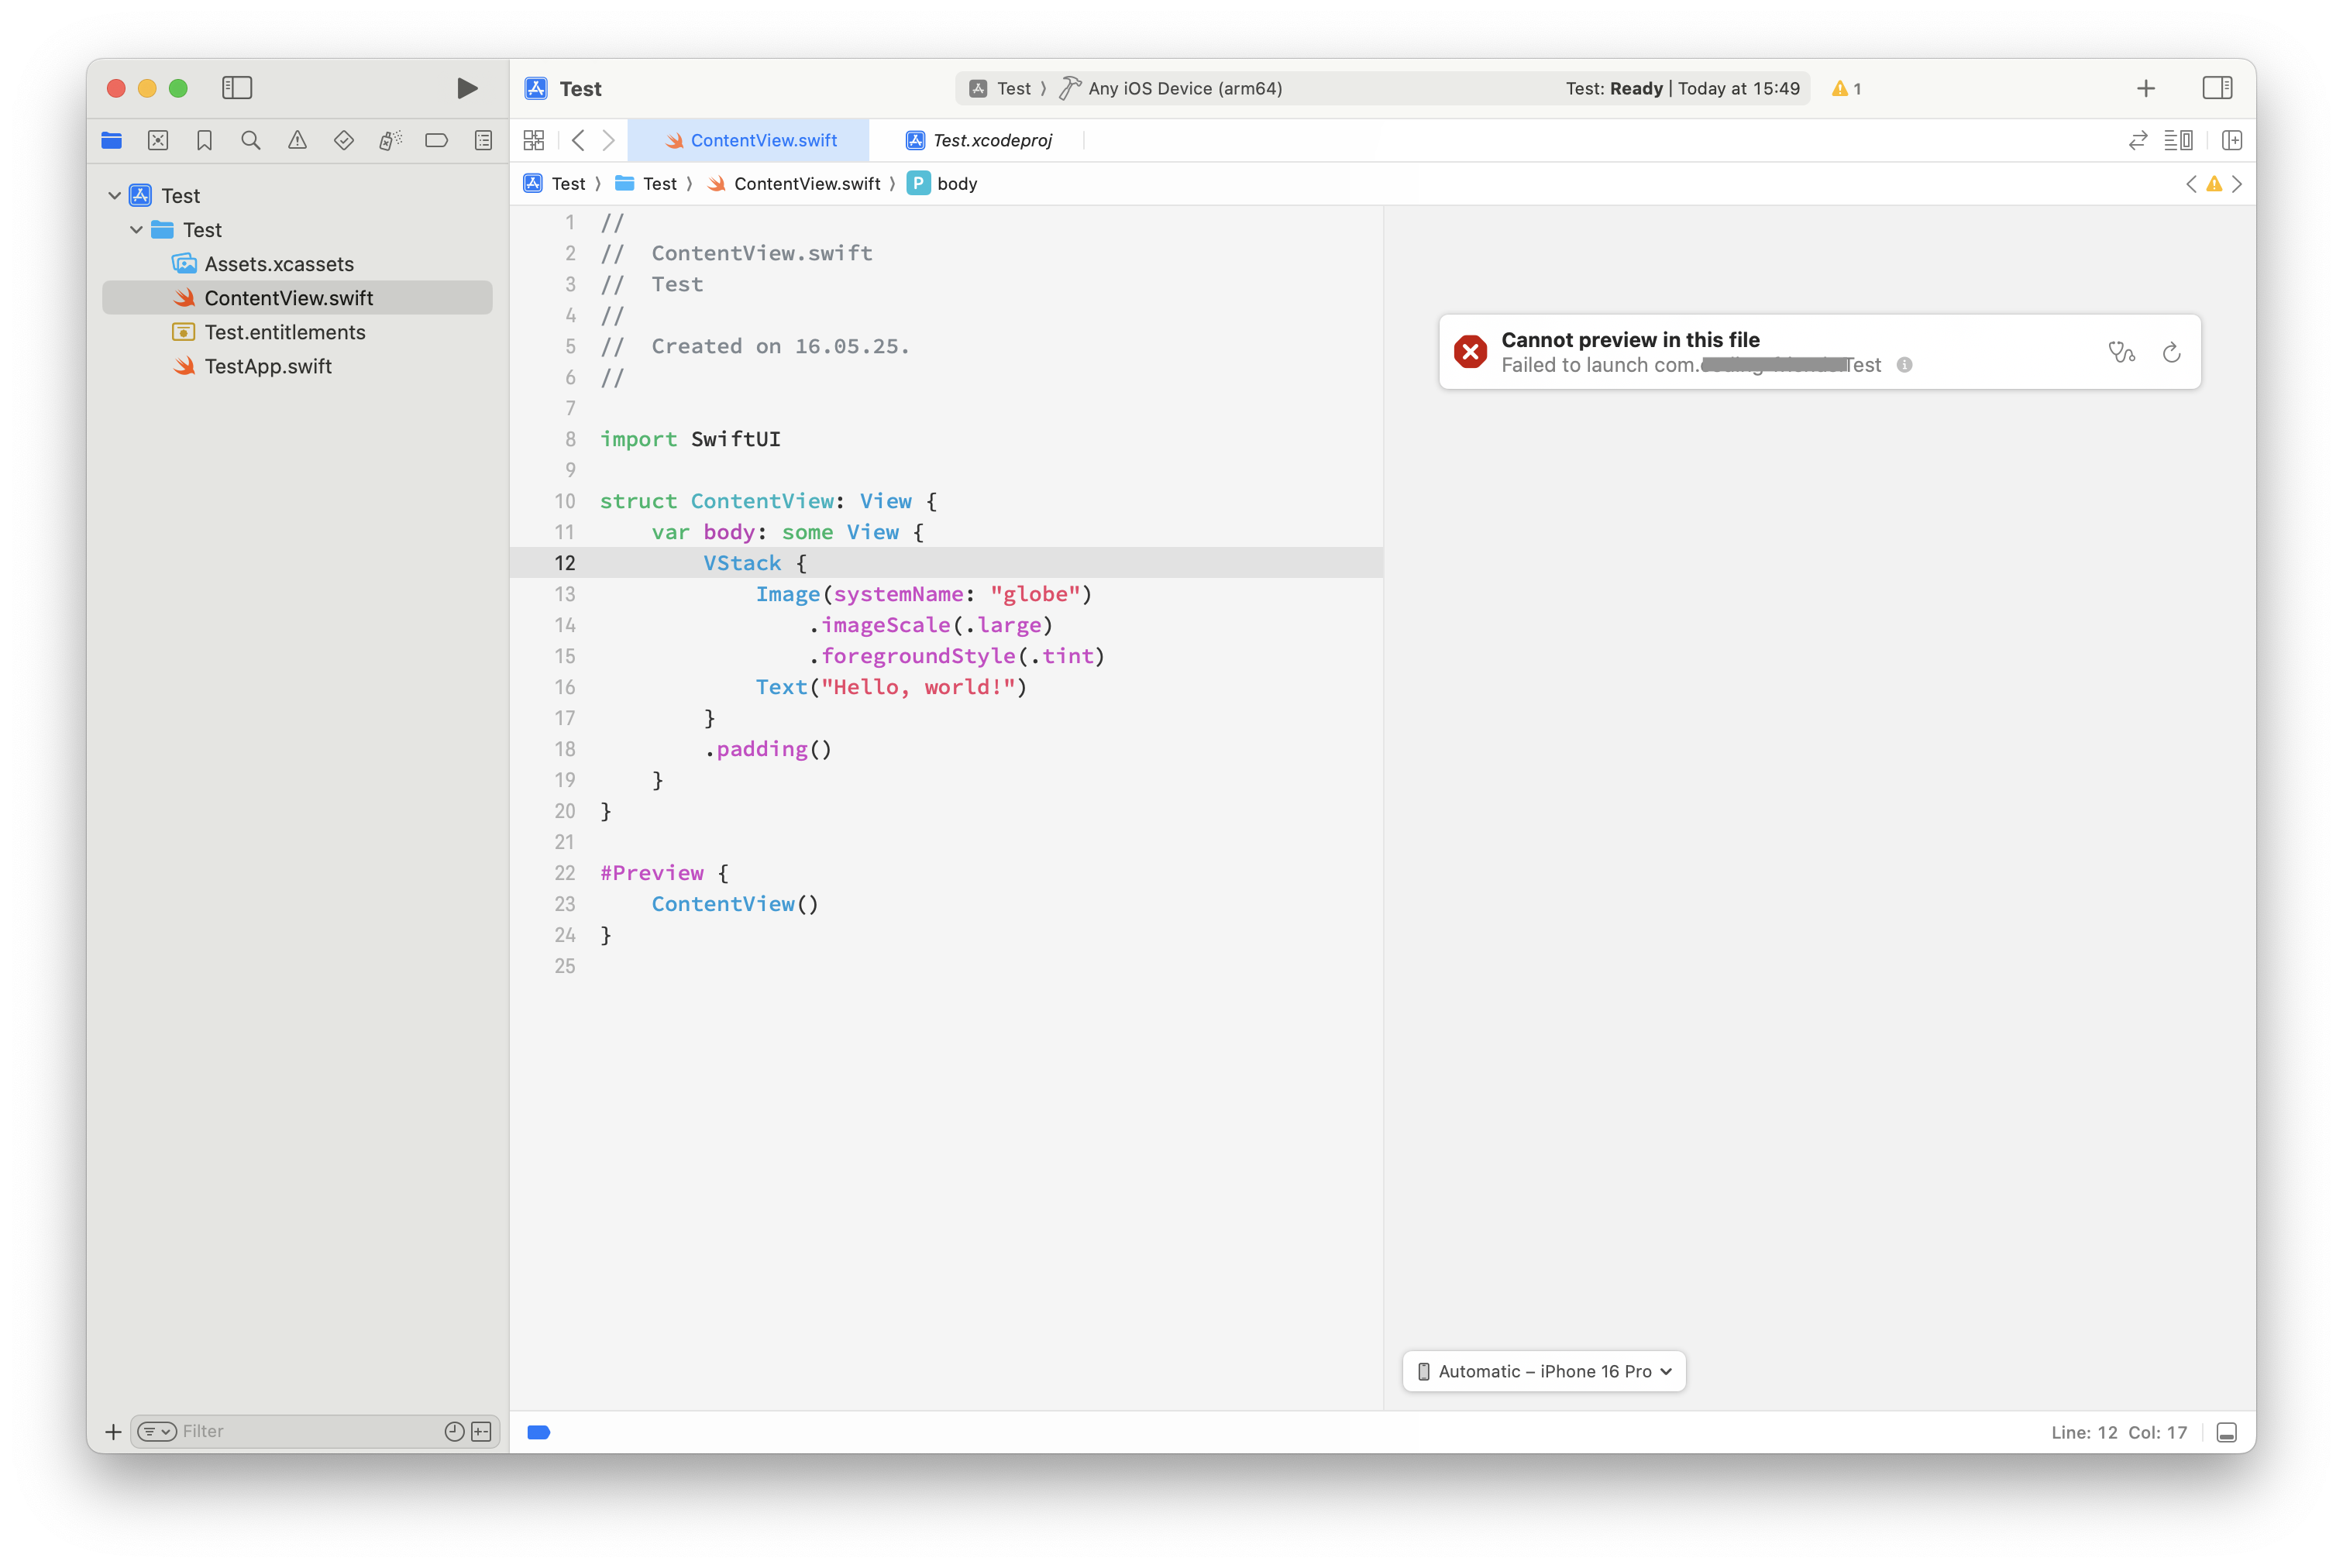Click the code review arrows icon
2343x1568 pixels.
coord(2138,140)
